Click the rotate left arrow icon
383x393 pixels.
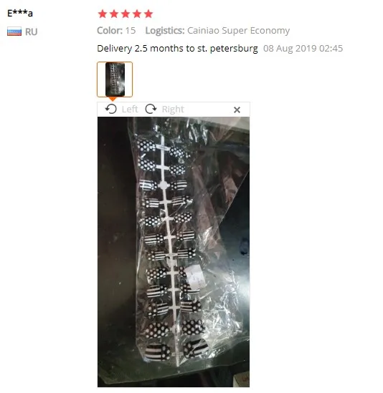click(x=110, y=109)
